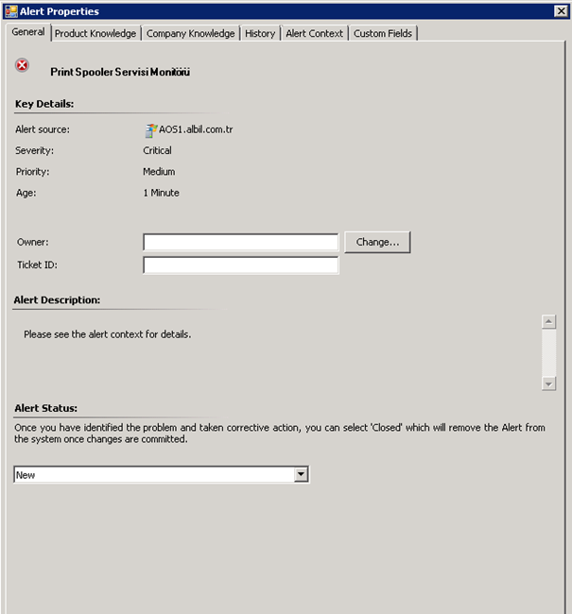The width and height of the screenshot is (572, 614).
Task: Close the Alert Properties window
Action: tap(561, 11)
